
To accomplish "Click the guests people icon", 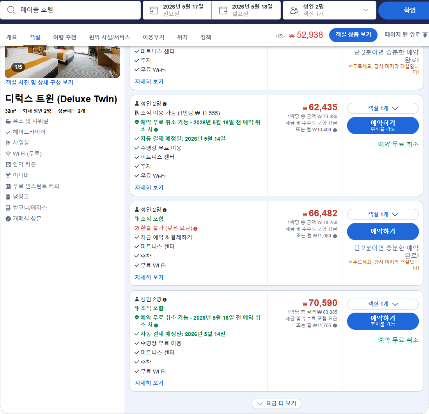I will click(294, 11).
